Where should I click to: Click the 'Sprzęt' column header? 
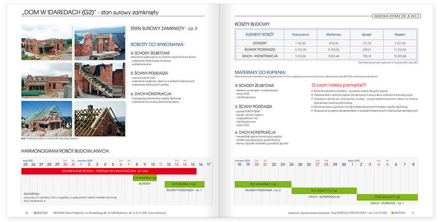(366, 35)
